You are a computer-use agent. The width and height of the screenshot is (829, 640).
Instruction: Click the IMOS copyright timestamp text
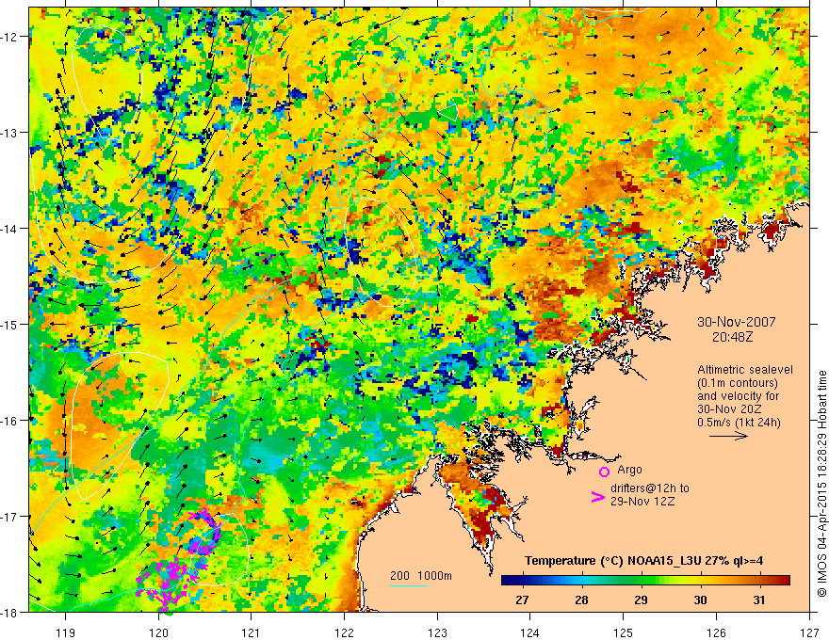point(822,484)
